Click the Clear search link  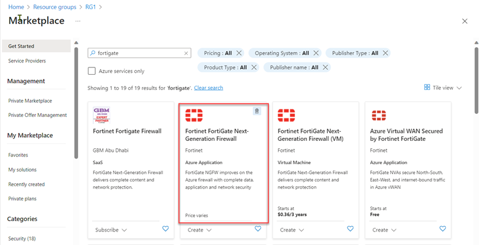tap(208, 88)
